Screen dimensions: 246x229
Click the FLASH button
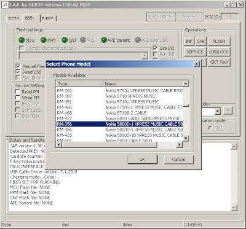pos(219,41)
